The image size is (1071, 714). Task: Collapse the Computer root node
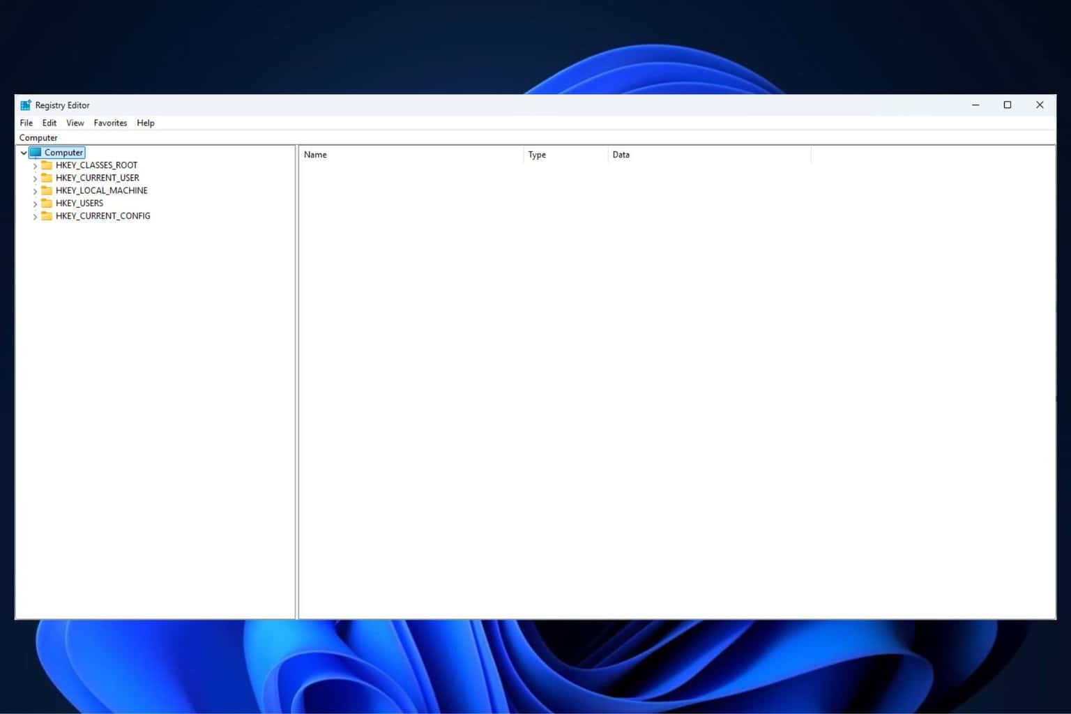coord(24,153)
